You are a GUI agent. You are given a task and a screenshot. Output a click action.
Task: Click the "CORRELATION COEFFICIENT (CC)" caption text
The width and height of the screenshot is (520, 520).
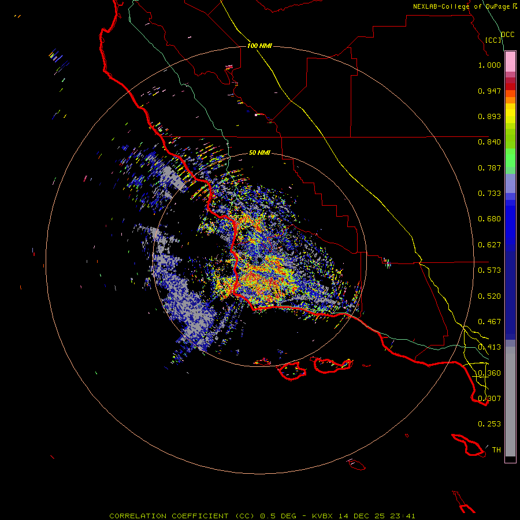tap(182, 516)
